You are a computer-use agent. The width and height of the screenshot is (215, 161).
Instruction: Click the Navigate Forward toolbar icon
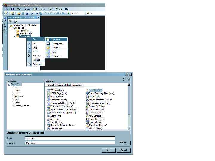click(63, 13)
